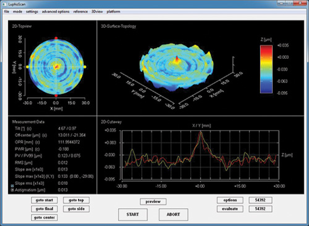Click the goto side button
This screenshot has height=226, width=309.
tap(76, 209)
